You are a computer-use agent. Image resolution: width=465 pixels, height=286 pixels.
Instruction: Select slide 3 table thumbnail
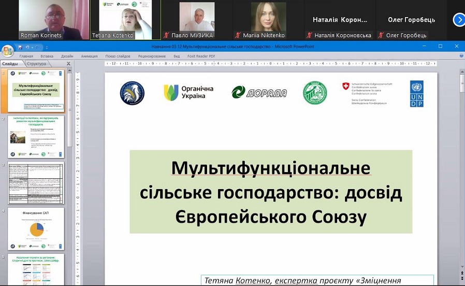pyautogui.click(x=36, y=183)
